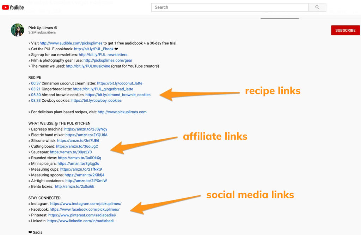Open the PUL_Ebook bit.ly link
The image size is (361, 235).
point(94,49)
